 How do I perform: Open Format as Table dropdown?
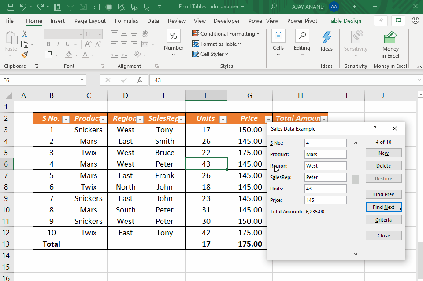coord(217,44)
